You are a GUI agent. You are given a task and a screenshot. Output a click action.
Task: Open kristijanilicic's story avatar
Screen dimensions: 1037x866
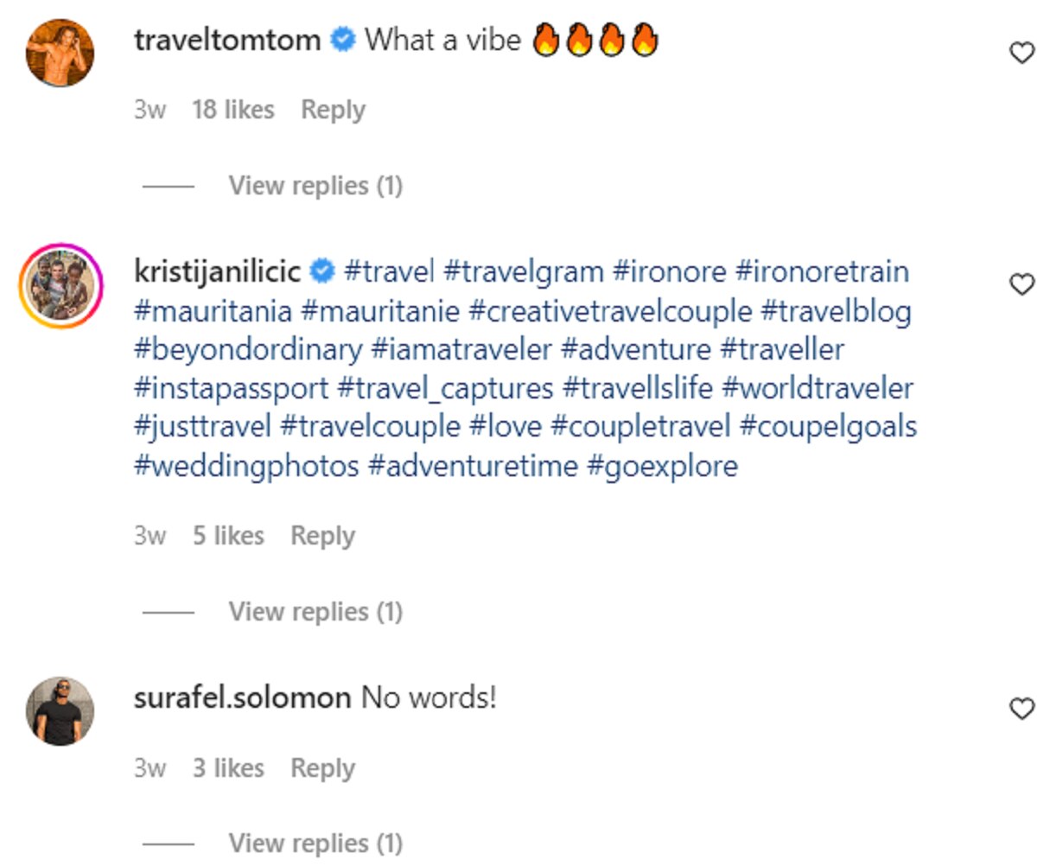pos(60,286)
